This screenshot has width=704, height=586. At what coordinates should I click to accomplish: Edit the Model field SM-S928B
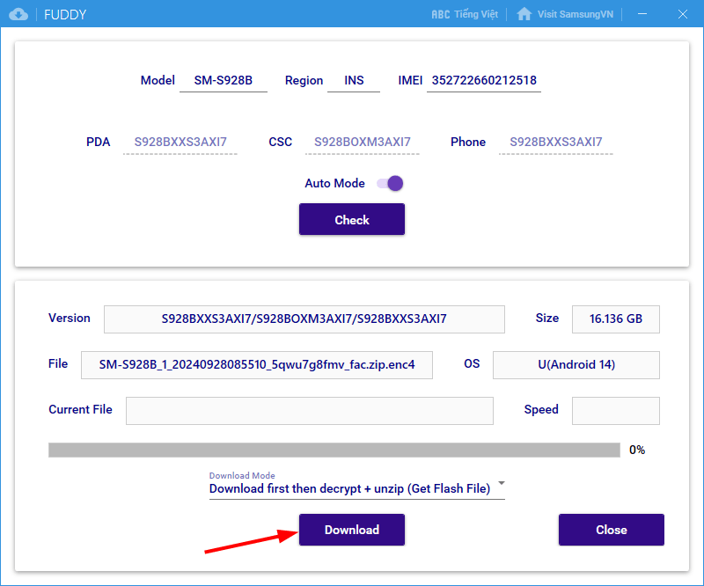224,80
